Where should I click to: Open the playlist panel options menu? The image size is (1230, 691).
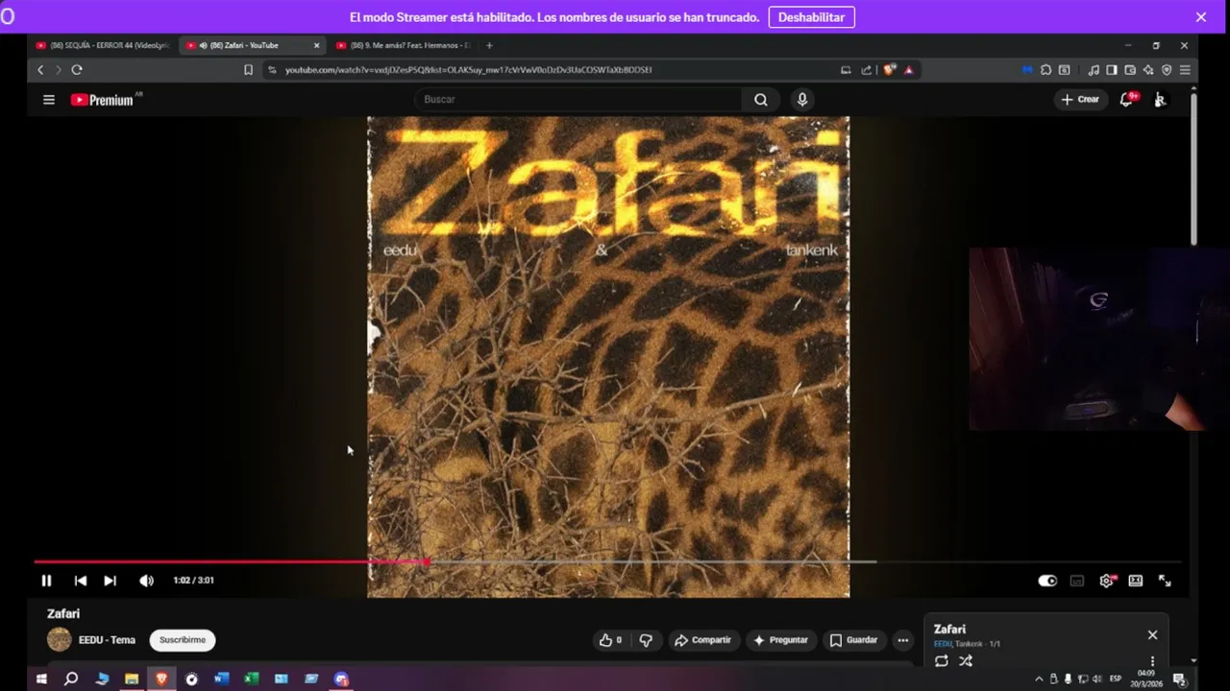coord(1152,661)
